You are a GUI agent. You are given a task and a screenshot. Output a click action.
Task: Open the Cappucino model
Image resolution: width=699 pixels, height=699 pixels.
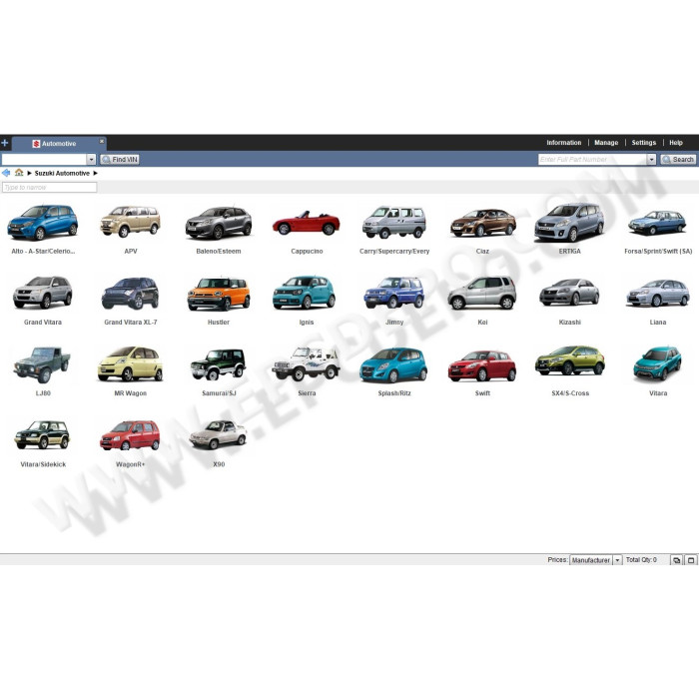point(307,229)
